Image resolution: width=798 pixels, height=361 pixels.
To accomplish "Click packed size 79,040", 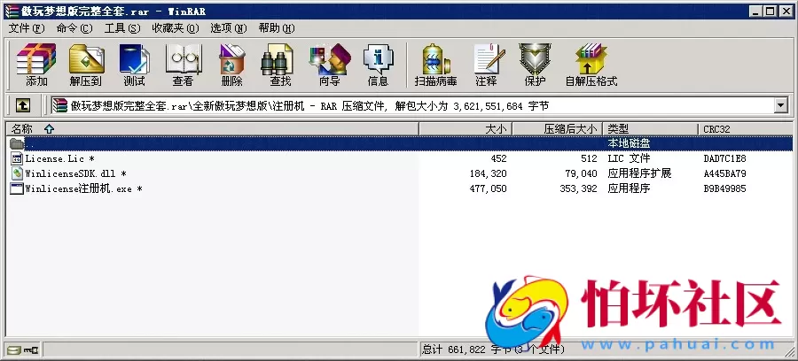I will pyautogui.click(x=581, y=173).
